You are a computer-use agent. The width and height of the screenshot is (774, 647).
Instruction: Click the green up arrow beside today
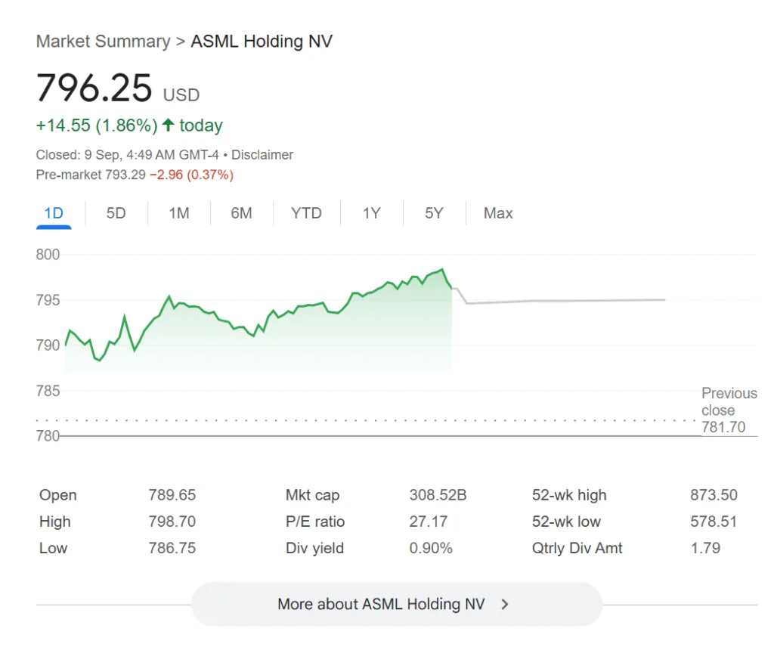pos(169,125)
